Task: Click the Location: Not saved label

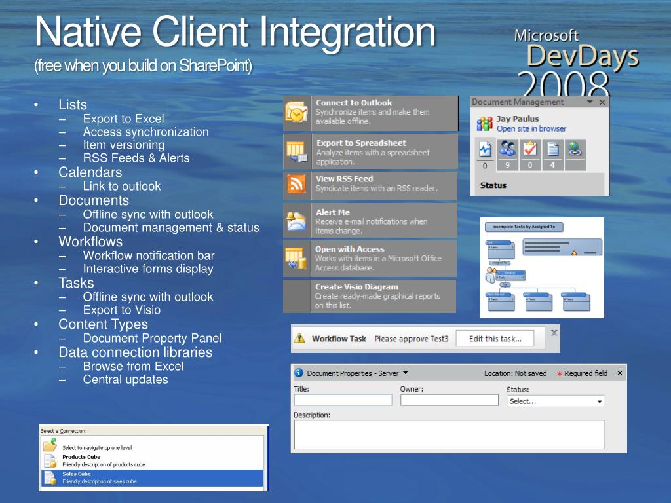Action: [x=515, y=373]
